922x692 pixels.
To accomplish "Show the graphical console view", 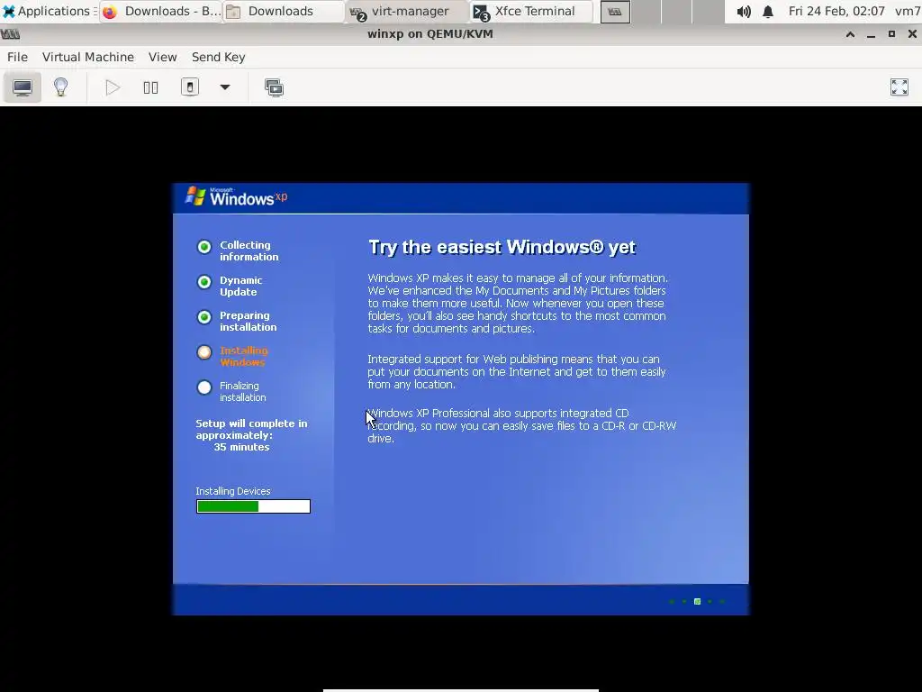I will tap(23, 87).
